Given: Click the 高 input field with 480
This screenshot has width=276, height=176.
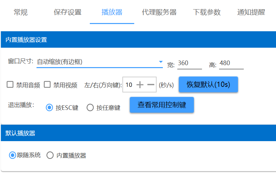Looking at the screenshot, I should point(231,63).
